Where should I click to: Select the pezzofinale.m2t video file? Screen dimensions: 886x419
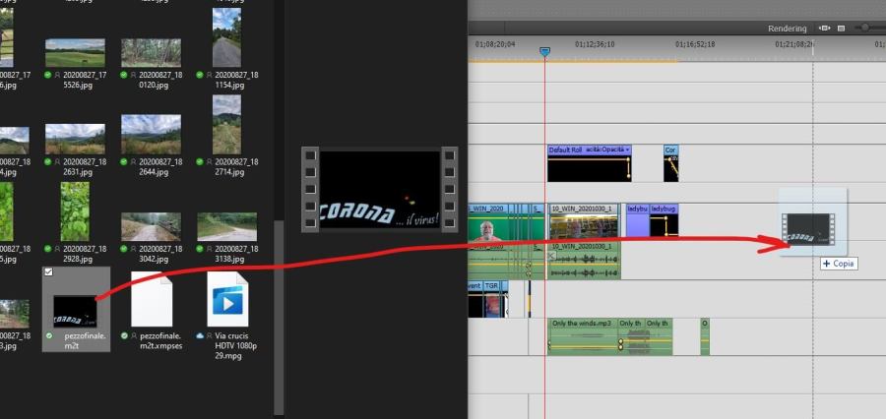76,307
